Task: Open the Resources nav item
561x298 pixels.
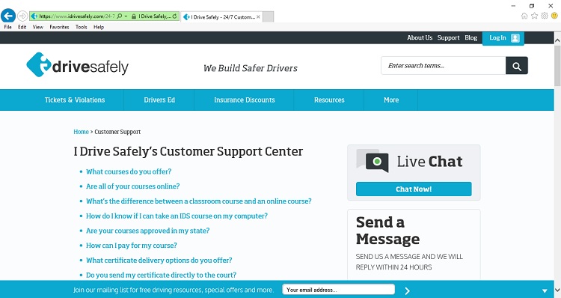Action: point(329,100)
